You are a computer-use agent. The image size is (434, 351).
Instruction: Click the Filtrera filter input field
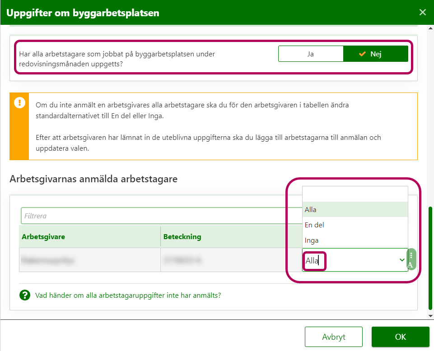tap(158, 216)
